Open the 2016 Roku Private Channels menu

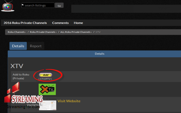point(25,23)
